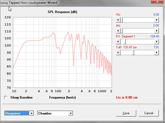The height and width of the screenshot is (123, 165).
Task: Click the 'Frequency (hertz)' axis label
Action: click(x=63, y=97)
